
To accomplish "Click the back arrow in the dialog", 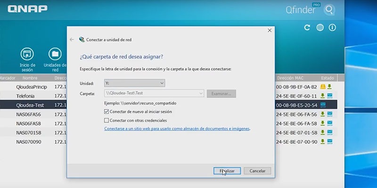I will [x=72, y=39].
